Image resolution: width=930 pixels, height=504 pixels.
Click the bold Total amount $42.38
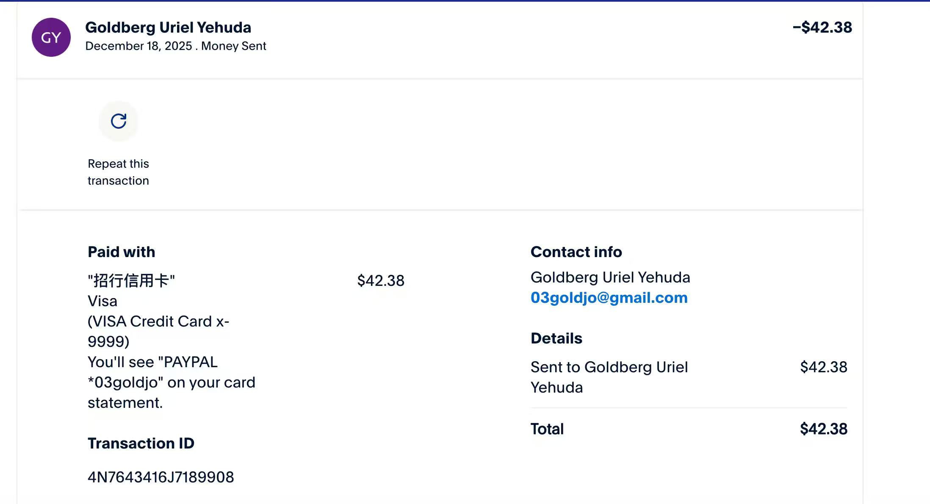[823, 429]
